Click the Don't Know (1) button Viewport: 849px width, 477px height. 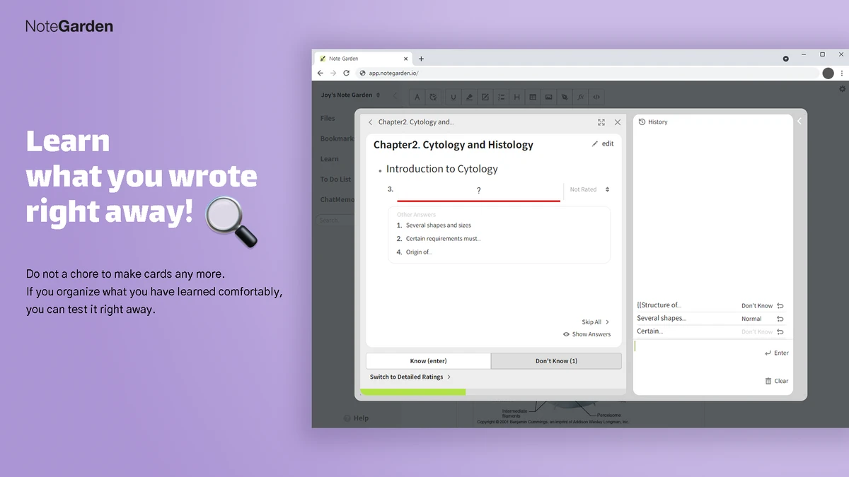point(556,361)
